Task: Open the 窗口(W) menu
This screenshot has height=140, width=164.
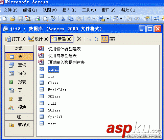Action: click(x=109, y=10)
